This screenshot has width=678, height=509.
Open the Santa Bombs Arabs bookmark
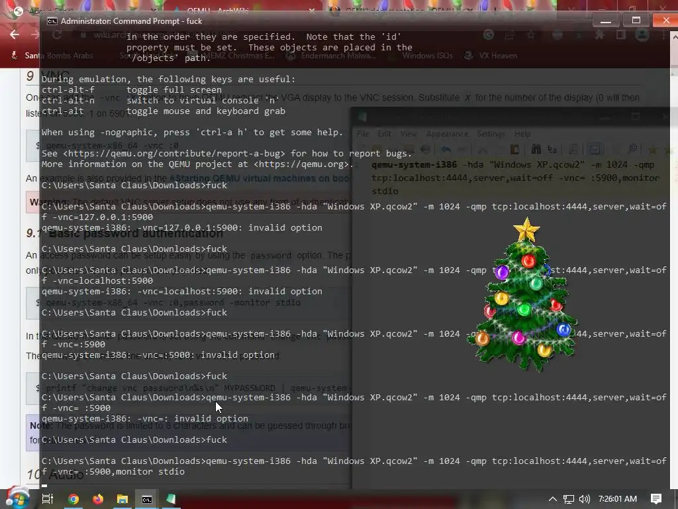tap(52, 56)
